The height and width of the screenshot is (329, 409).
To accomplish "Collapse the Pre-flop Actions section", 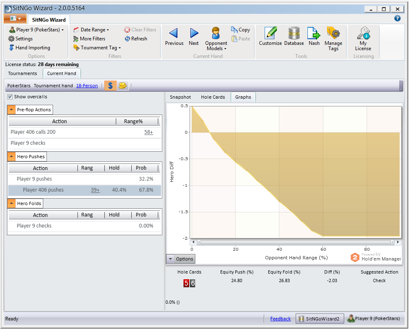I will pos(11,110).
